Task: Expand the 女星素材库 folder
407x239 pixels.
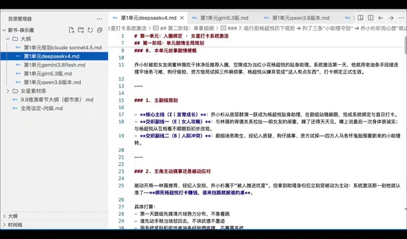Action: click(x=8, y=91)
